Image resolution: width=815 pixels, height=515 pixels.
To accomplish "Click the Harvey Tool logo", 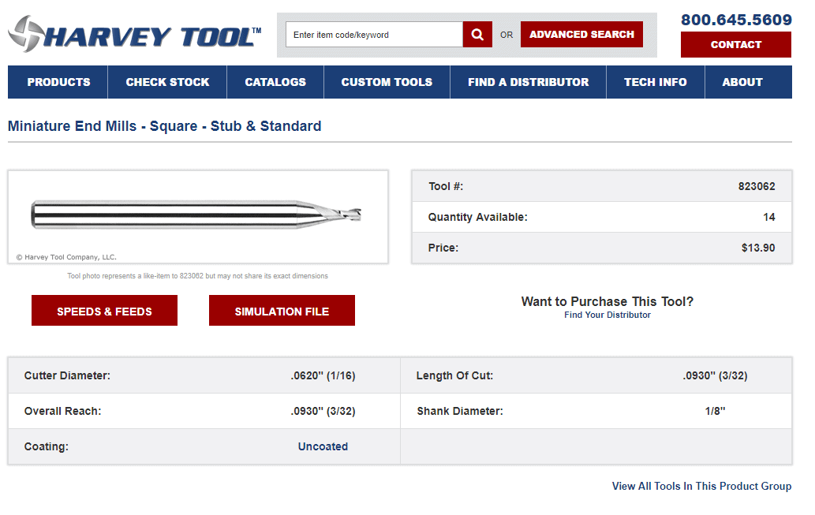I will click(x=135, y=34).
